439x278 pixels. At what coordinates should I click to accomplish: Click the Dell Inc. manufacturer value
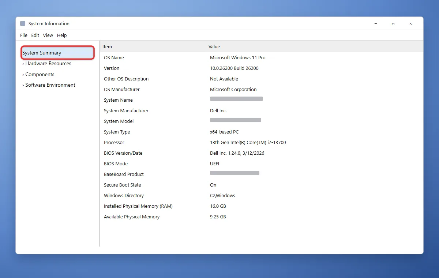218,111
